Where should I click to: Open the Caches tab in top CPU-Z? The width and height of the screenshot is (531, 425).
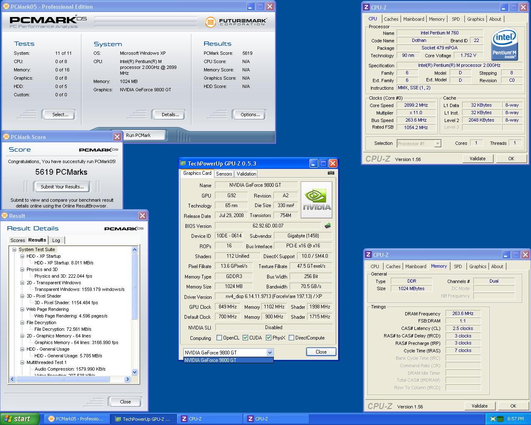391,19
